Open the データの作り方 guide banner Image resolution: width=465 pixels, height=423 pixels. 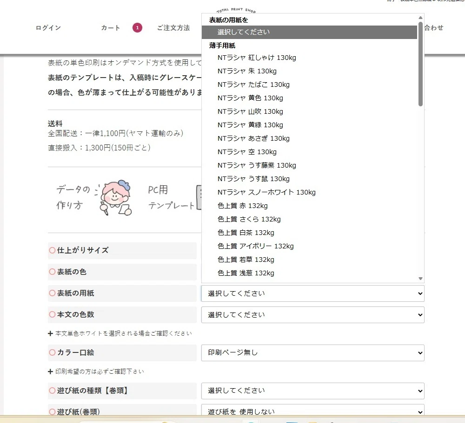click(94, 198)
